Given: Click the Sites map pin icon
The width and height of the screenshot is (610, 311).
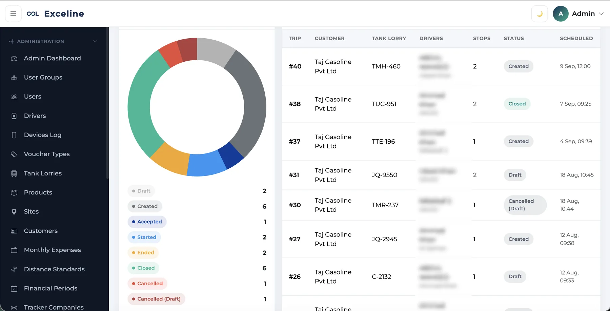Looking at the screenshot, I should click(x=14, y=212).
